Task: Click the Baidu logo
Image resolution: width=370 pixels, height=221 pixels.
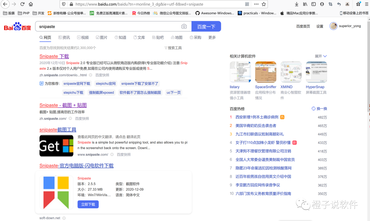Action: [17, 26]
